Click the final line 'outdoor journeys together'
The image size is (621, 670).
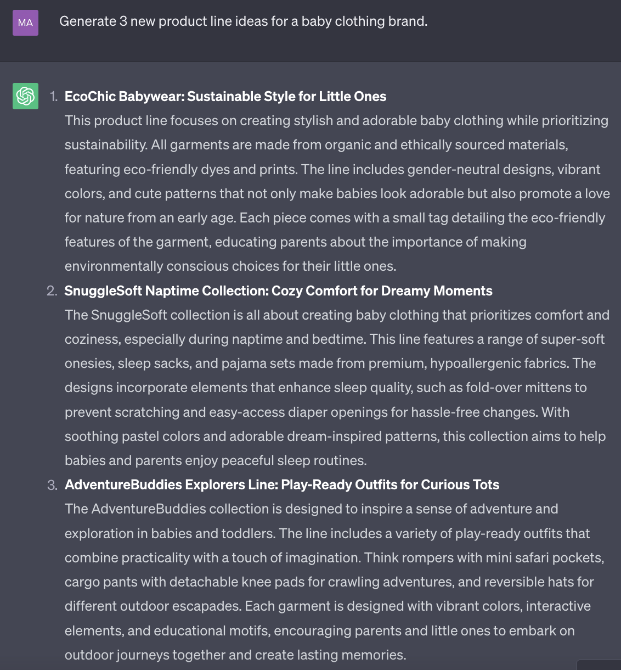[235, 655]
